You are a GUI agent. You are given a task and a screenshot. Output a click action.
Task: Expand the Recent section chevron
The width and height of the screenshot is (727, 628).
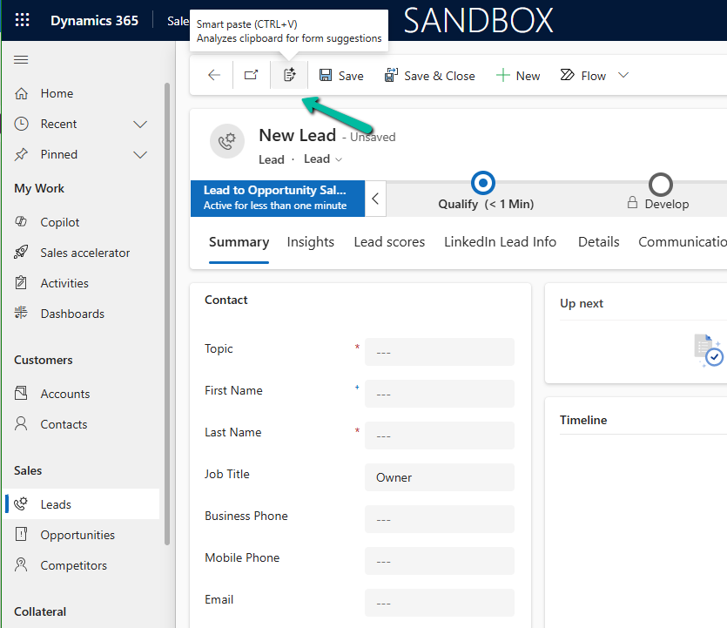point(140,124)
